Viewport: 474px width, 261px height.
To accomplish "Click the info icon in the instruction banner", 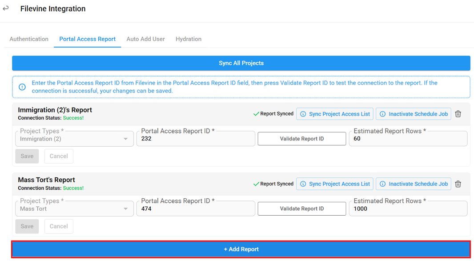I will (22, 87).
